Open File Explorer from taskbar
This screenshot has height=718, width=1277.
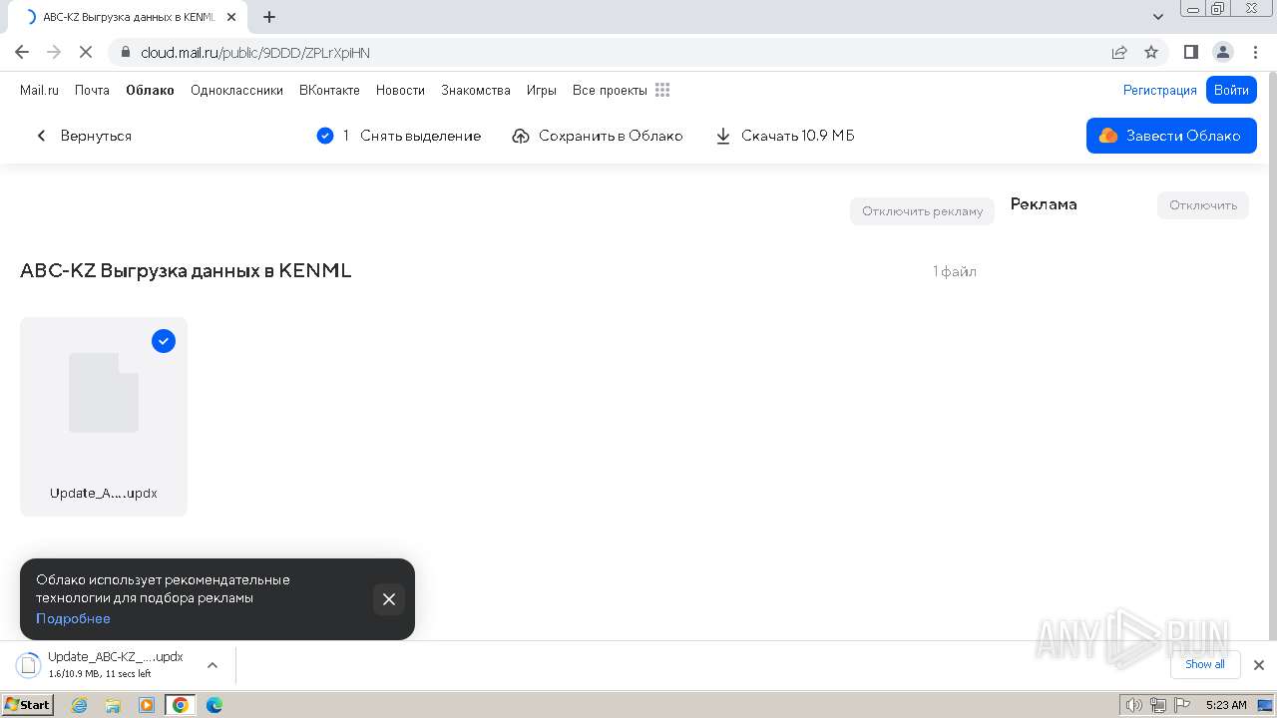click(113, 705)
